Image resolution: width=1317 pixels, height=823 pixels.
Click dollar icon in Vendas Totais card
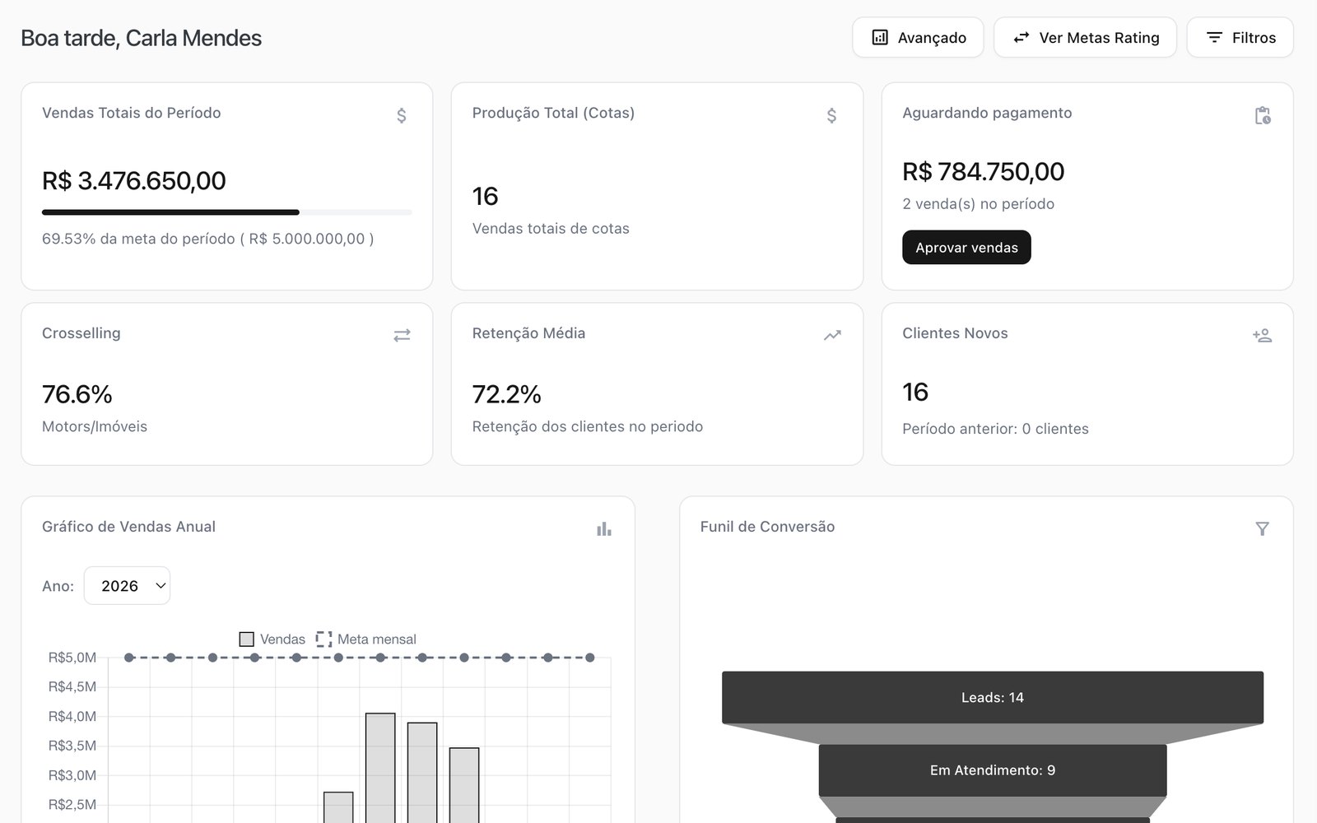[x=402, y=116]
